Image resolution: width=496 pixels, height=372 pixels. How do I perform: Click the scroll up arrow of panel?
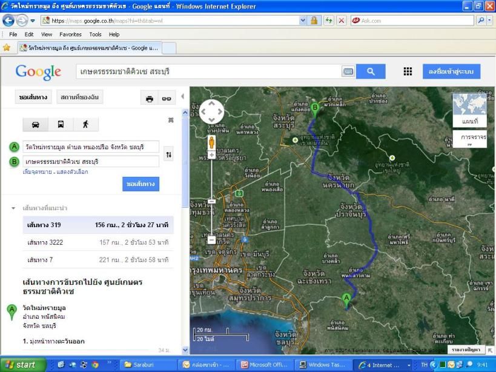pos(185,112)
